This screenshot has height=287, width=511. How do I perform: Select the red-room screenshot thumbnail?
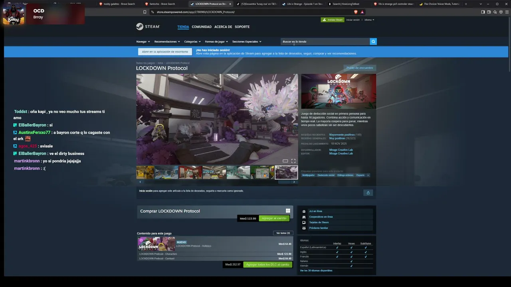click(x=190, y=172)
